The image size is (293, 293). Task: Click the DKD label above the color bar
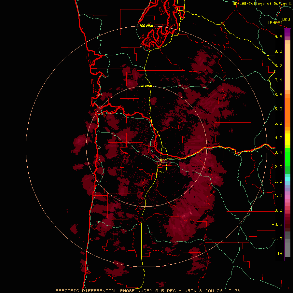286,20
